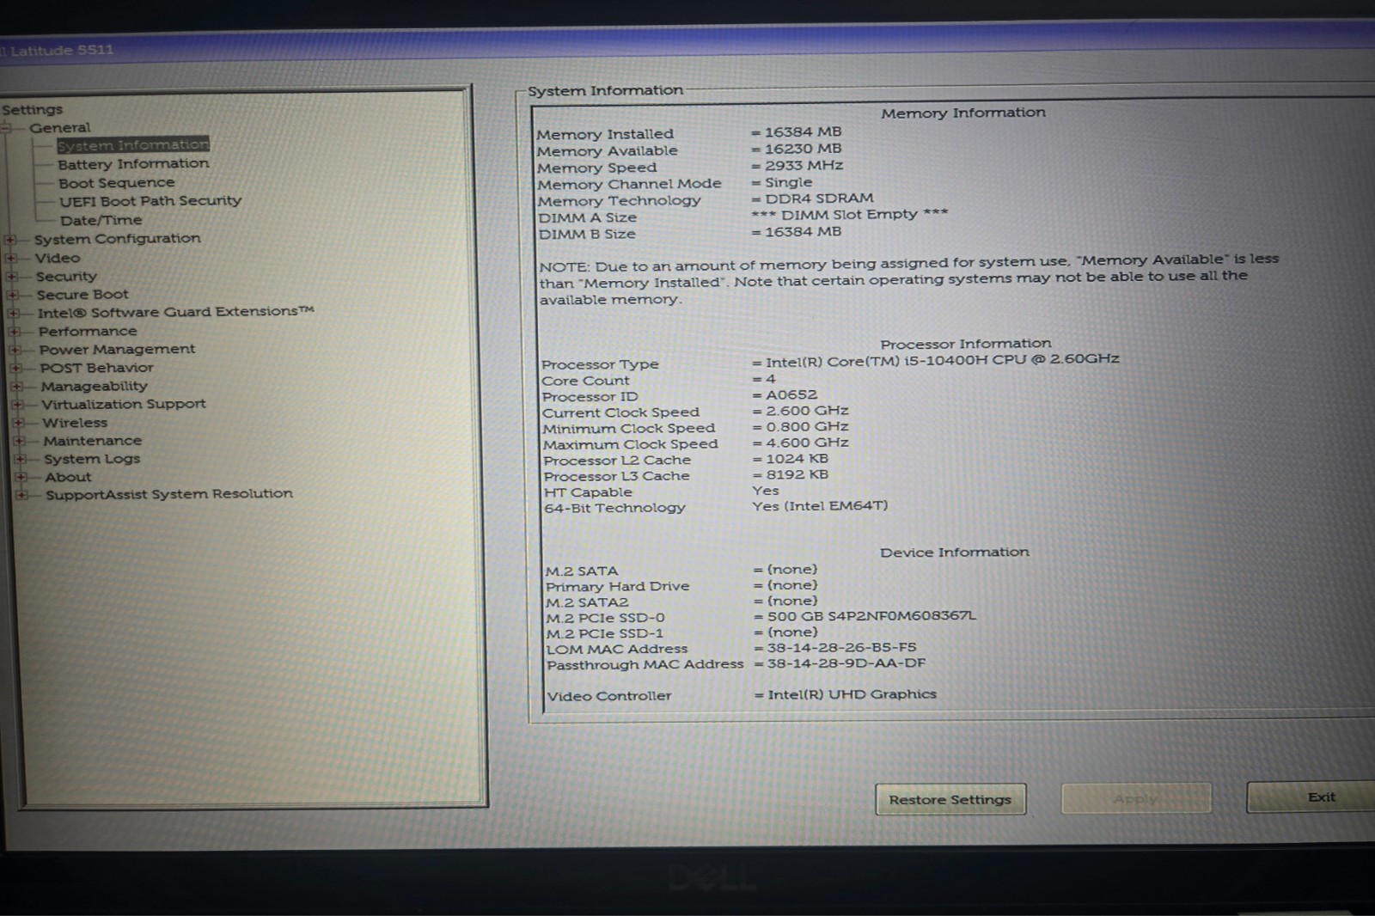
Task: Click the Memory Channel Mode Single value
Action: [788, 182]
